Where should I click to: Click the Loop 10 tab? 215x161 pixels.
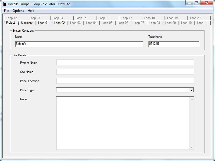click(186, 23)
